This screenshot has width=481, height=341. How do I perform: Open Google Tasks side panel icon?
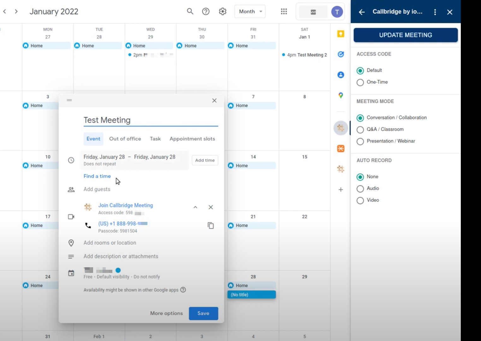tap(341, 54)
